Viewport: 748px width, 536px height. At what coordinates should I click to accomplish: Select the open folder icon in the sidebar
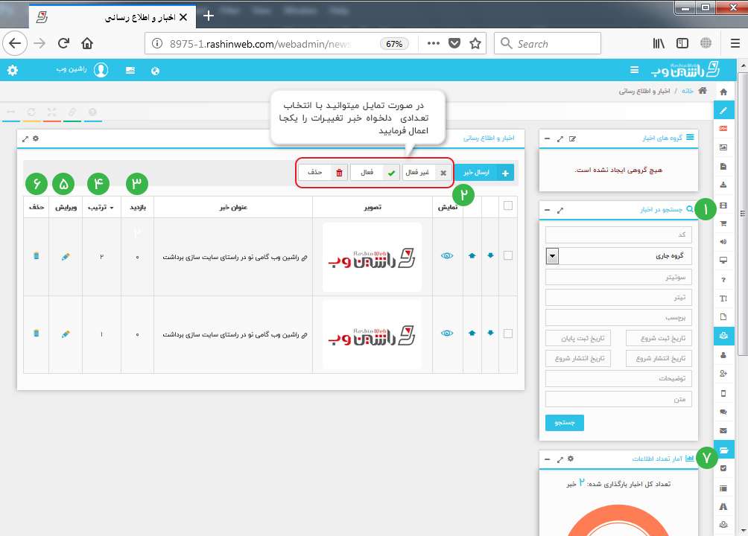[723, 450]
